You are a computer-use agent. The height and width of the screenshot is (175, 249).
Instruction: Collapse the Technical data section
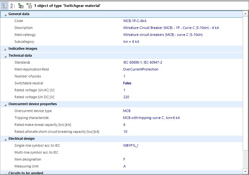(x=5, y=56)
